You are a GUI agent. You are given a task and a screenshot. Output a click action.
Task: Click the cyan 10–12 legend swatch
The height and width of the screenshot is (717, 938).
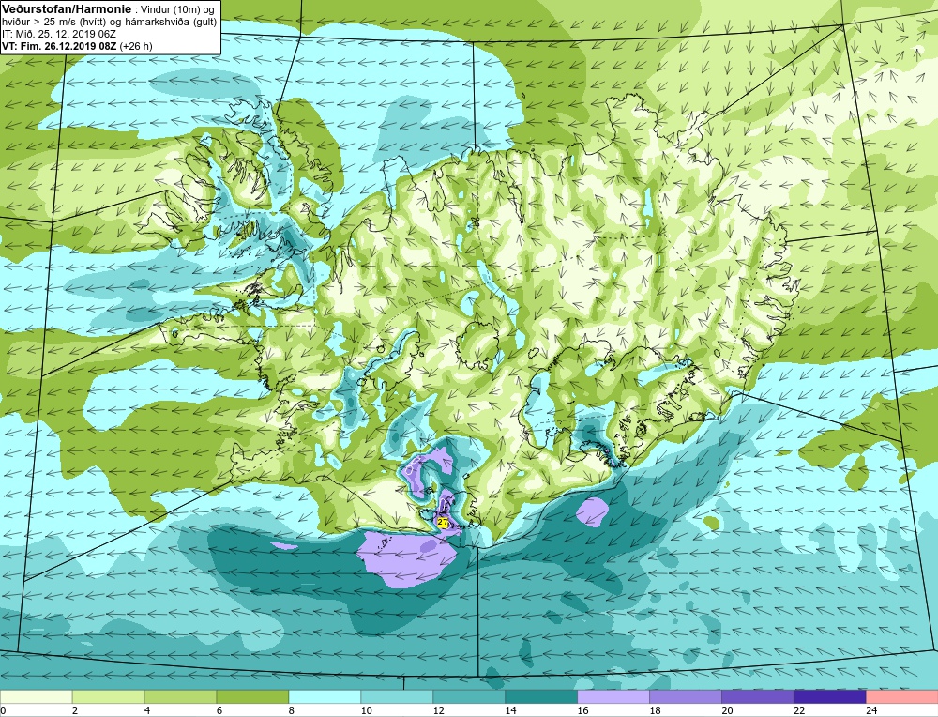point(397,697)
